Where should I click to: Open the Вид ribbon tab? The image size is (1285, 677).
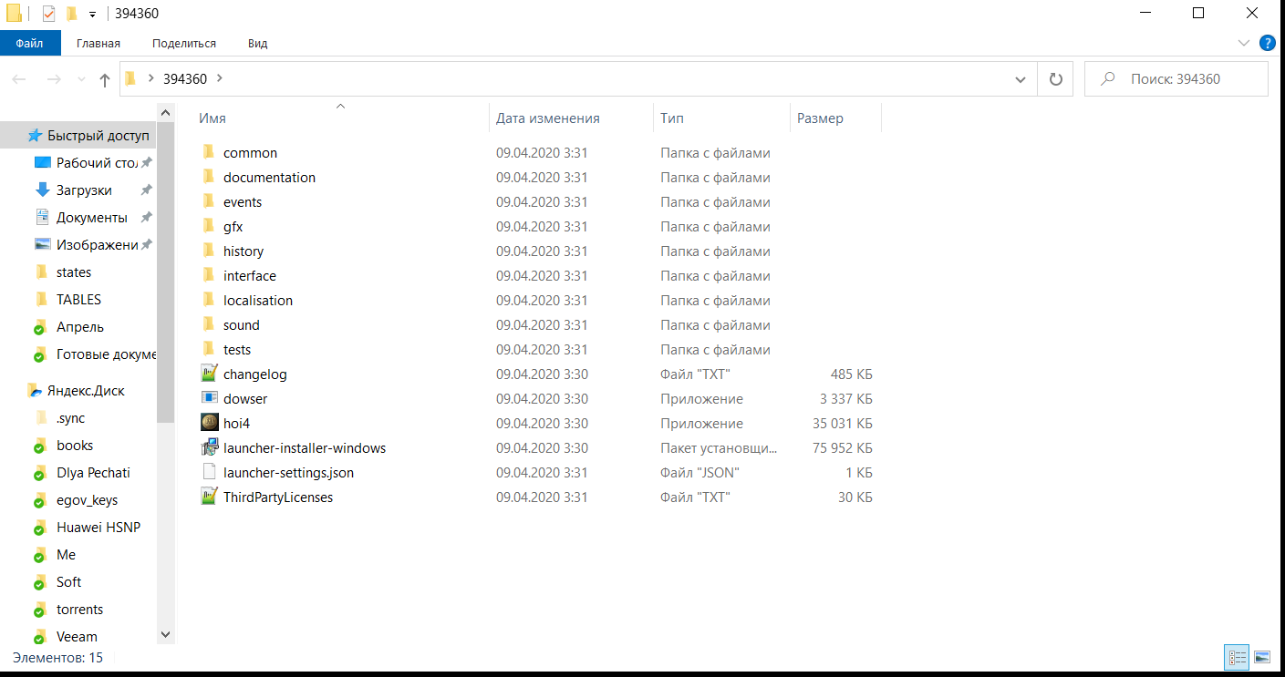point(257,43)
